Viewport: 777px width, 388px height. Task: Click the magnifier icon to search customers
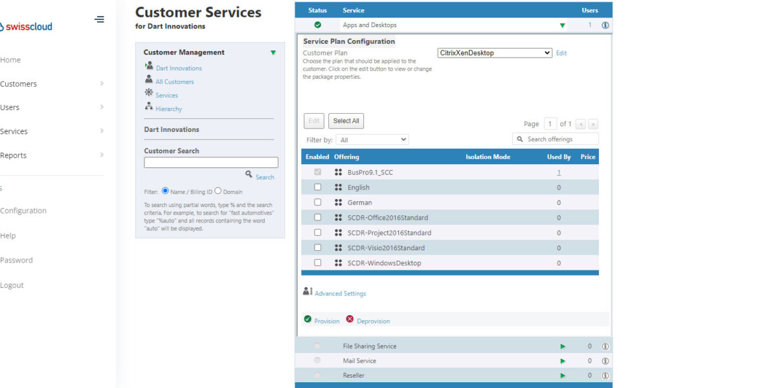point(248,175)
